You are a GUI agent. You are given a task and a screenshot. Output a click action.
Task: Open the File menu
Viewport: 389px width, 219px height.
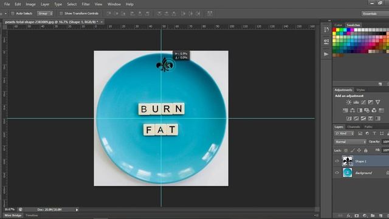7,4
